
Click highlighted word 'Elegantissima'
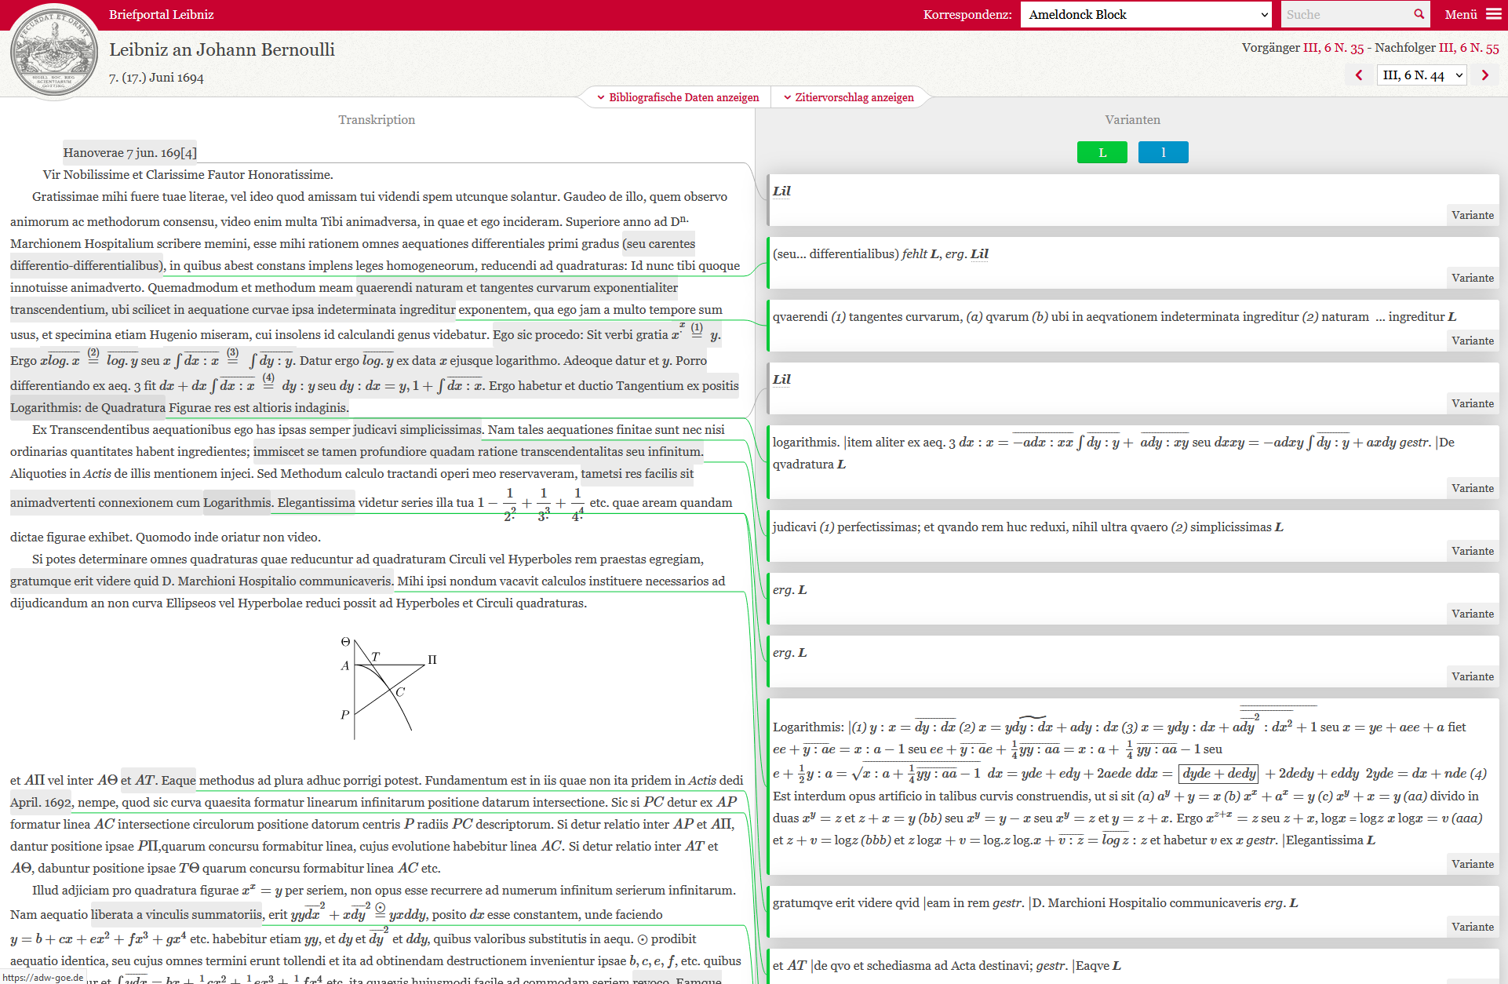316,503
